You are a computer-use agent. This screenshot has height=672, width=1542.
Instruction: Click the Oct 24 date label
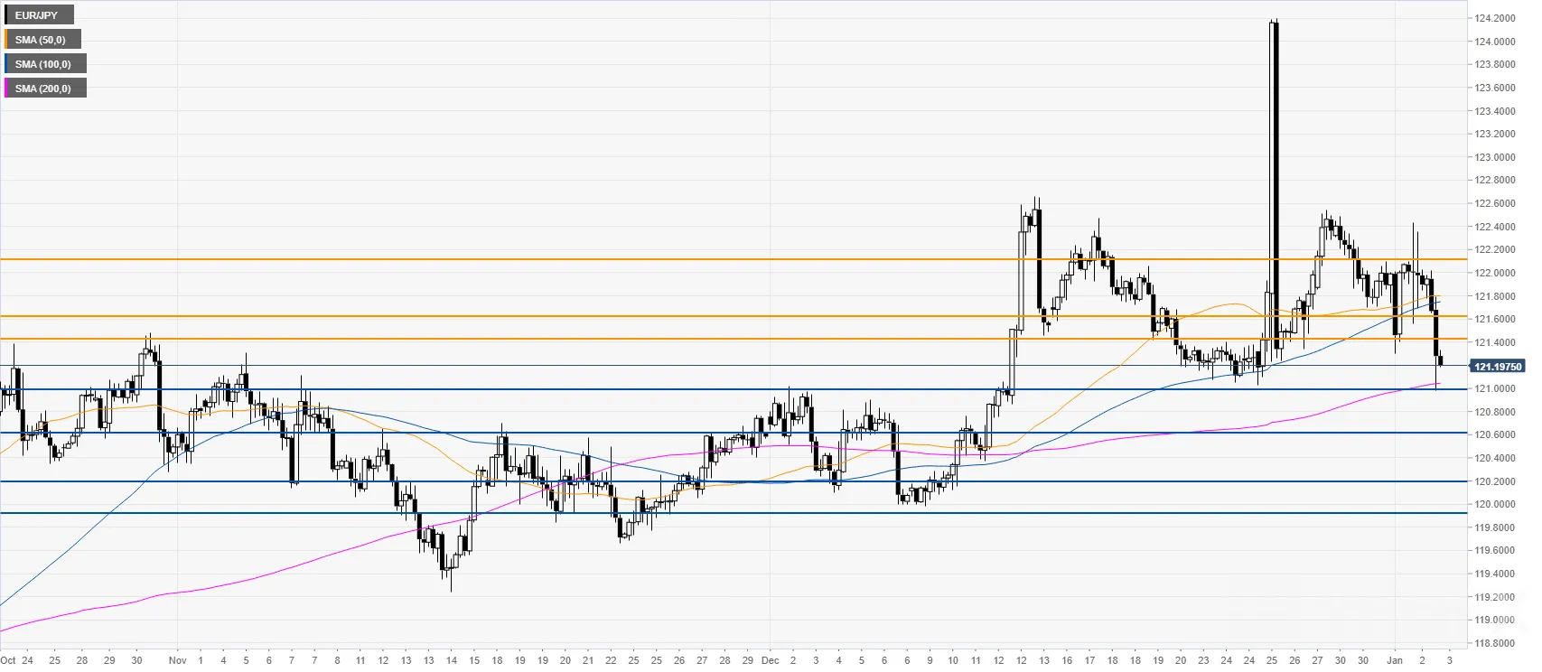pos(17,660)
